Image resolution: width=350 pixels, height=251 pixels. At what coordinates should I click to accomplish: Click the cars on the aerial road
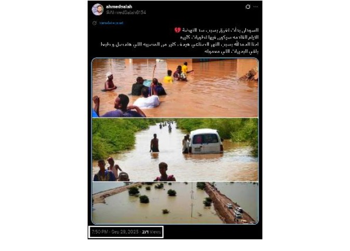click(x=237, y=211)
